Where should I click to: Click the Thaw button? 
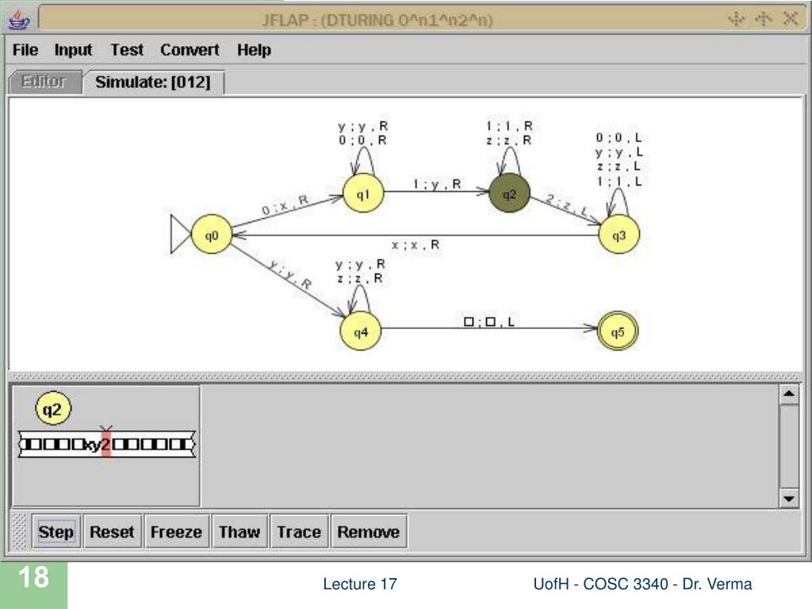click(x=239, y=531)
